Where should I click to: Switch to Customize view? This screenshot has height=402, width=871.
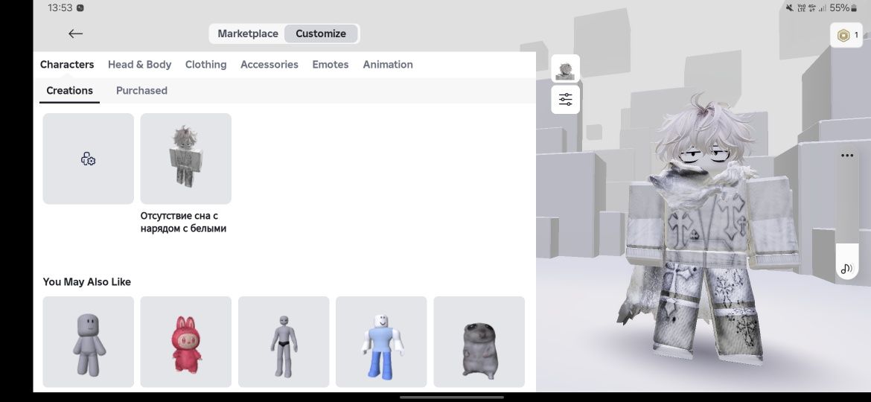(x=321, y=33)
